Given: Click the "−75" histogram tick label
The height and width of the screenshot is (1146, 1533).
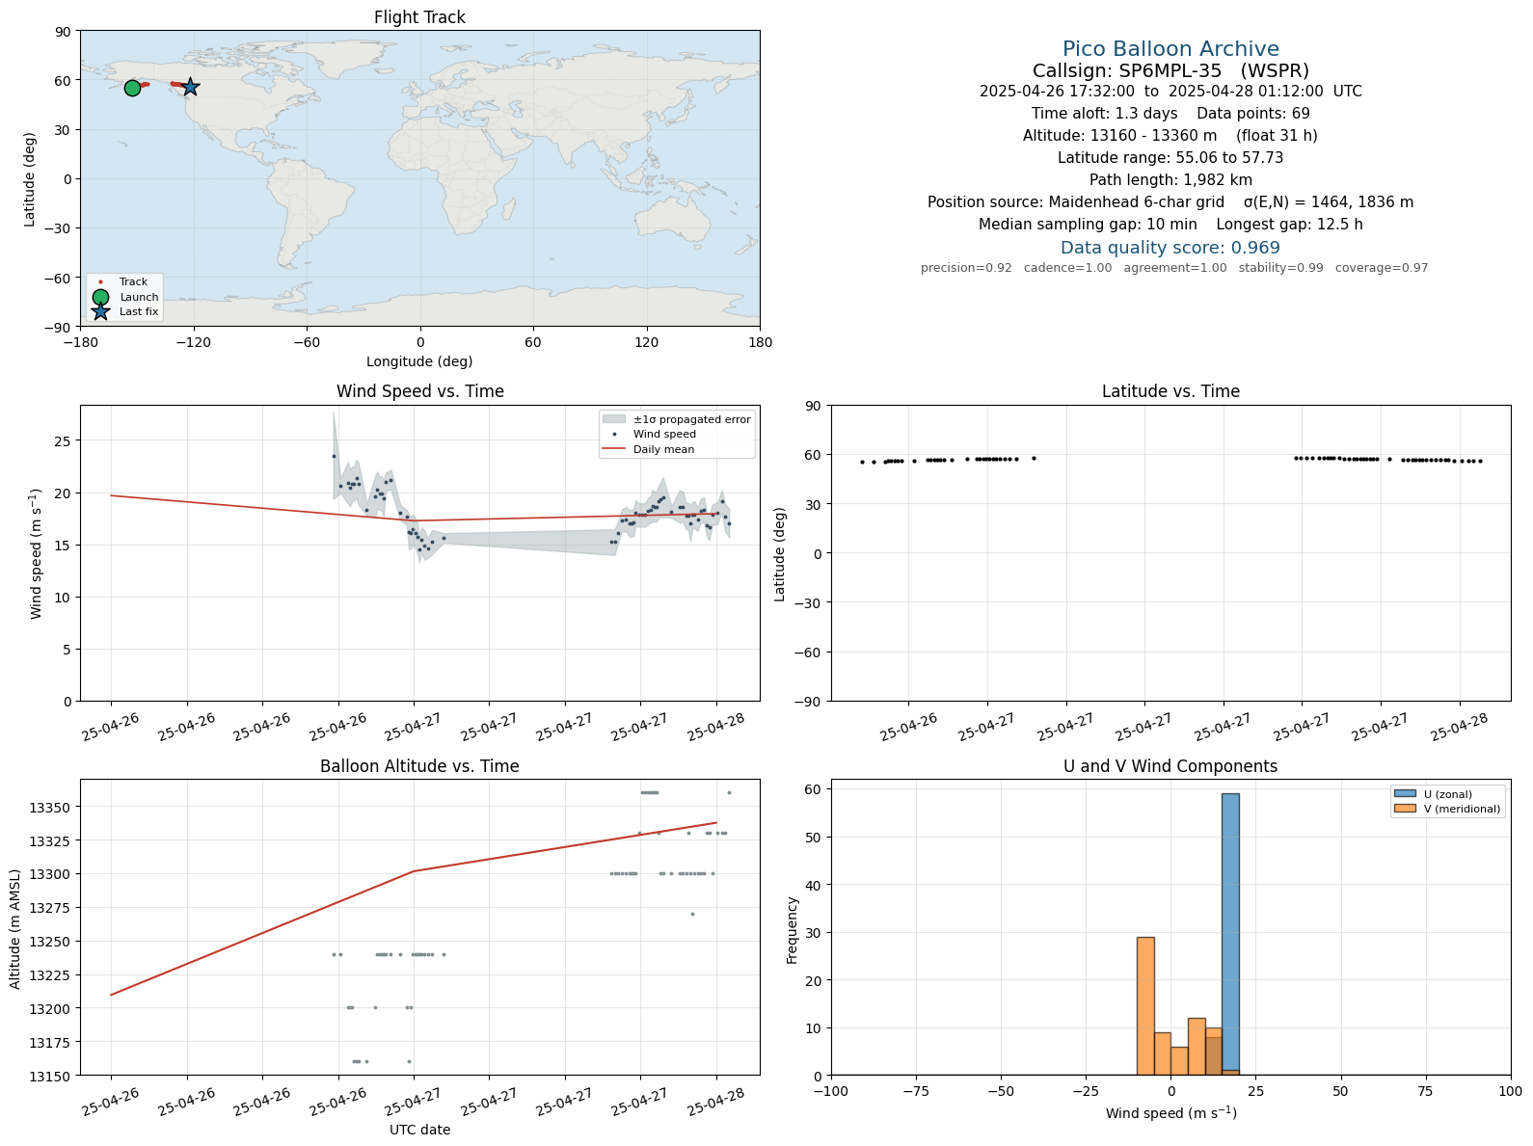Looking at the screenshot, I should click(916, 1091).
